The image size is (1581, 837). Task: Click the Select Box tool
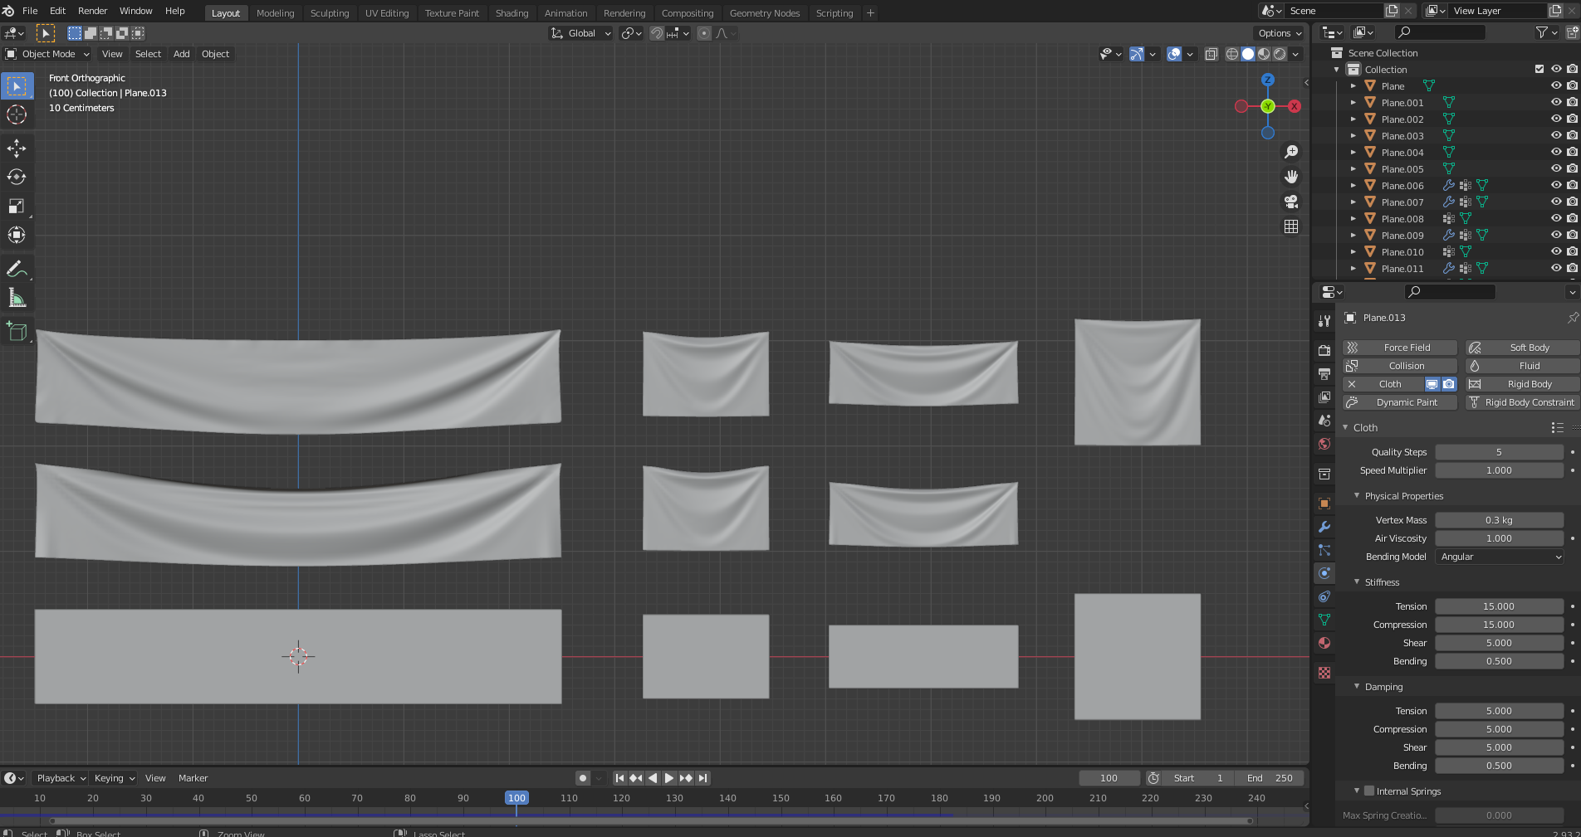coord(17,85)
